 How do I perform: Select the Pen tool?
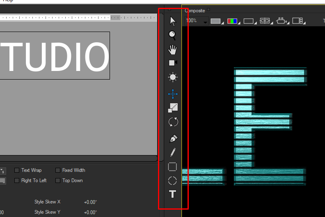tap(173, 139)
